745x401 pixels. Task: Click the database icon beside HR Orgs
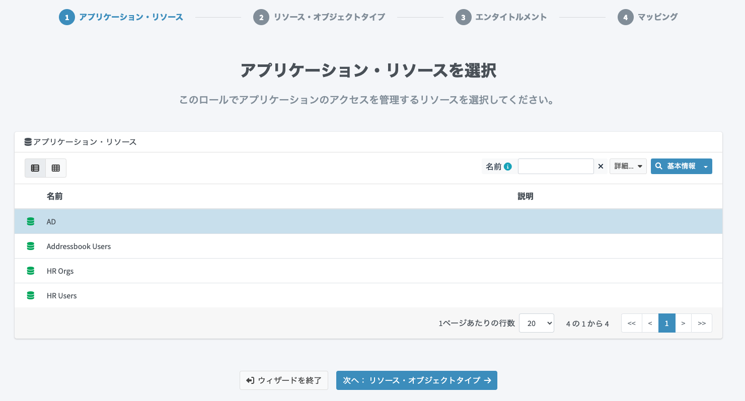(30, 271)
